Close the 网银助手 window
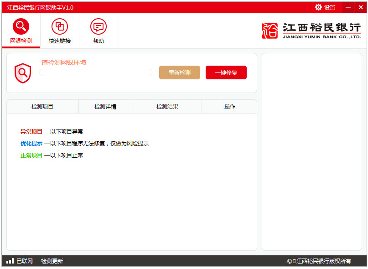The width and height of the screenshot is (368, 269). [360, 7]
